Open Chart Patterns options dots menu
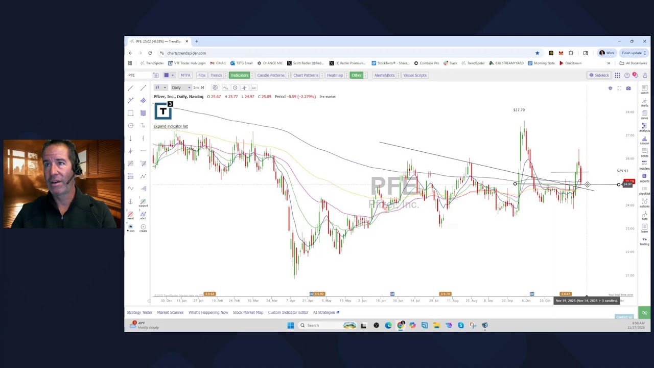The height and width of the screenshot is (368, 654). point(322,75)
